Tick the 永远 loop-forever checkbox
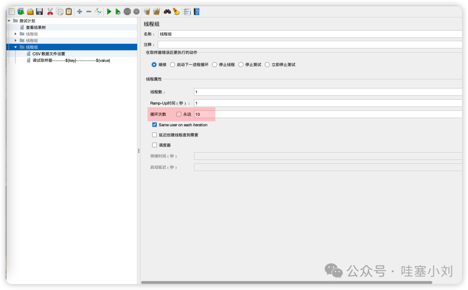The height and width of the screenshot is (290, 468). (179, 114)
